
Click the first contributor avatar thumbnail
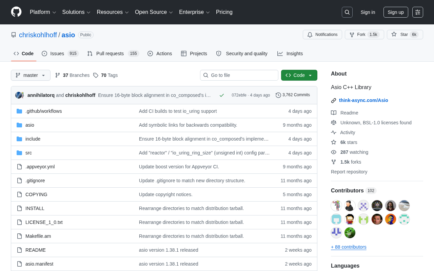click(336, 206)
